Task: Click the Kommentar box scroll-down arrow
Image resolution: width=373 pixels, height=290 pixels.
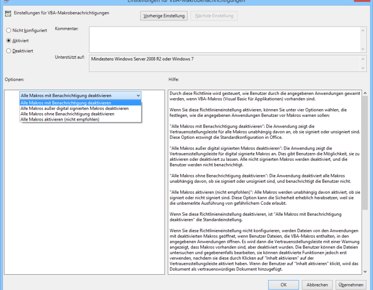Action: coord(363,49)
